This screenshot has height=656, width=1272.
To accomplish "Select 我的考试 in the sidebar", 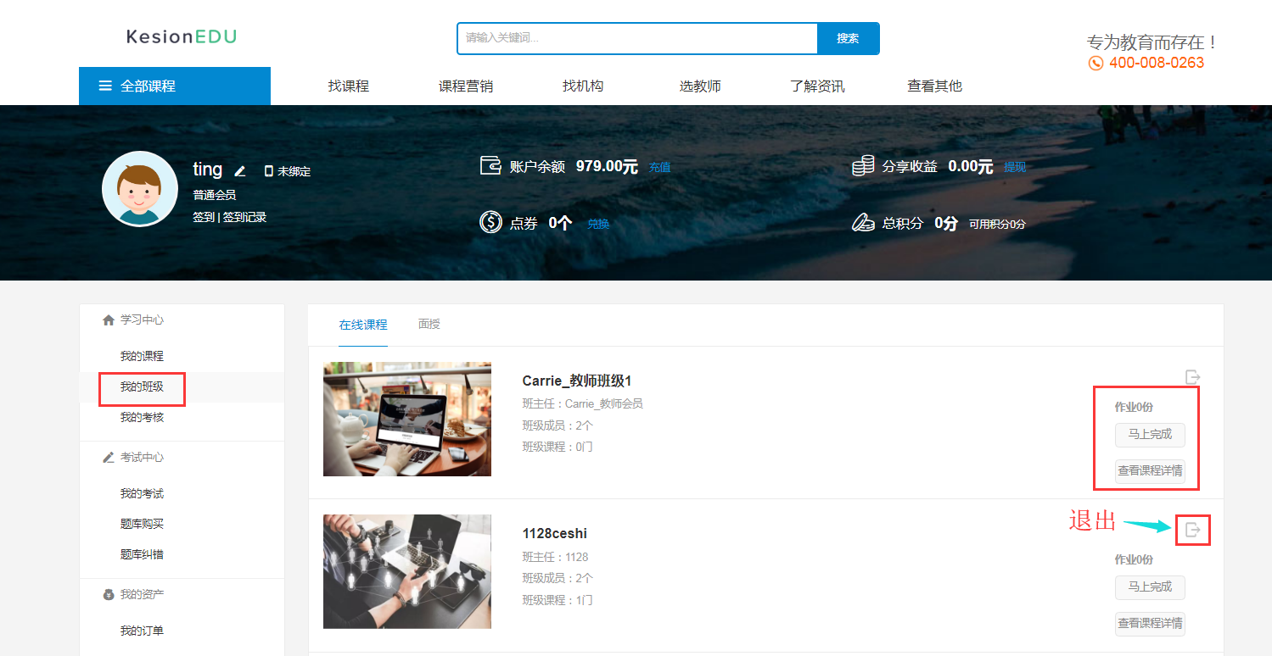I will tap(142, 493).
